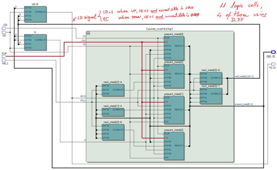The image size is (277, 170).
Task: Click the UD_L port label inside Chip1
Action: (83, 100)
